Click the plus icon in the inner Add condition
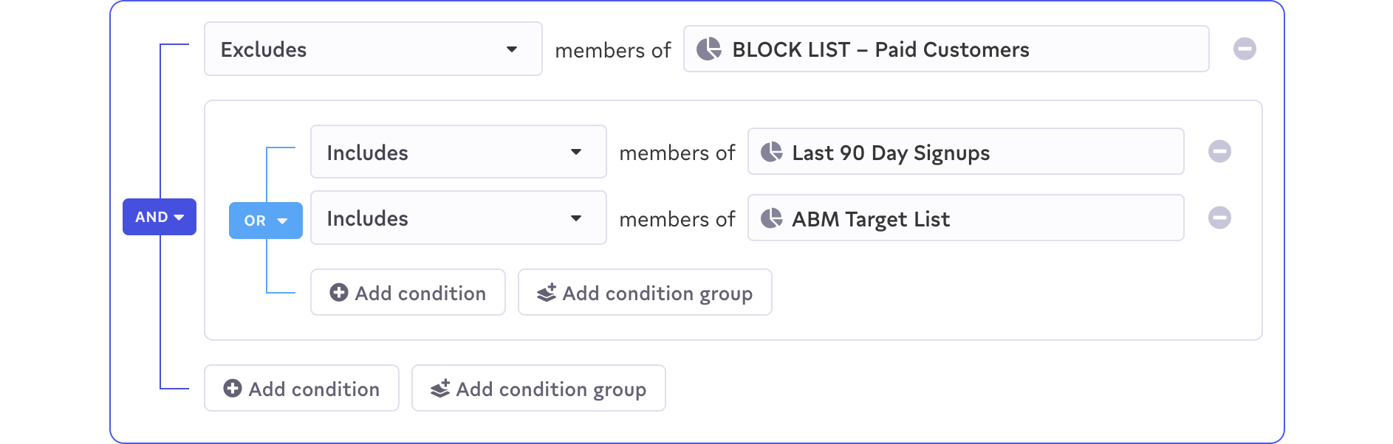The height and width of the screenshot is (444, 1393). point(339,293)
